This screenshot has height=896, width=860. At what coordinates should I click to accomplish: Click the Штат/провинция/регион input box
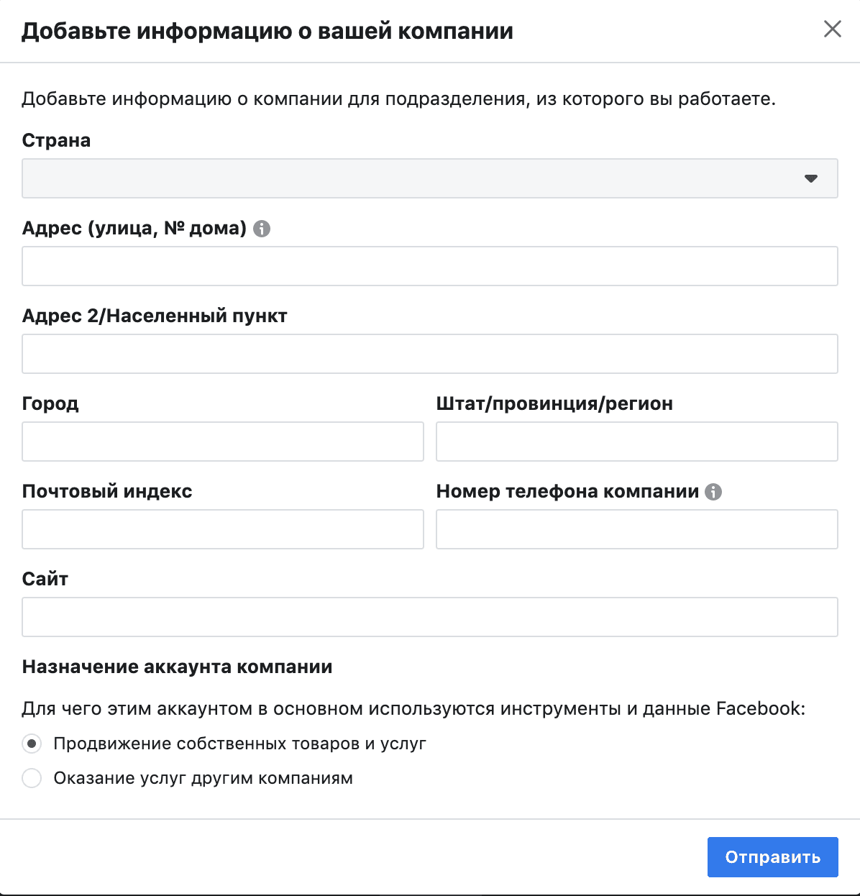637,442
